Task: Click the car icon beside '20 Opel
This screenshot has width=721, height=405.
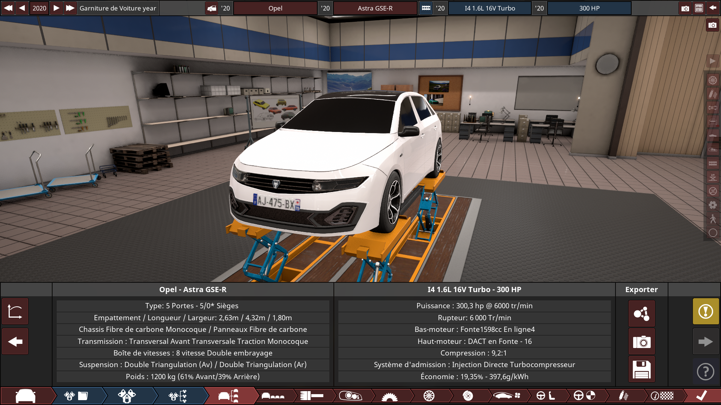Action: (212, 8)
